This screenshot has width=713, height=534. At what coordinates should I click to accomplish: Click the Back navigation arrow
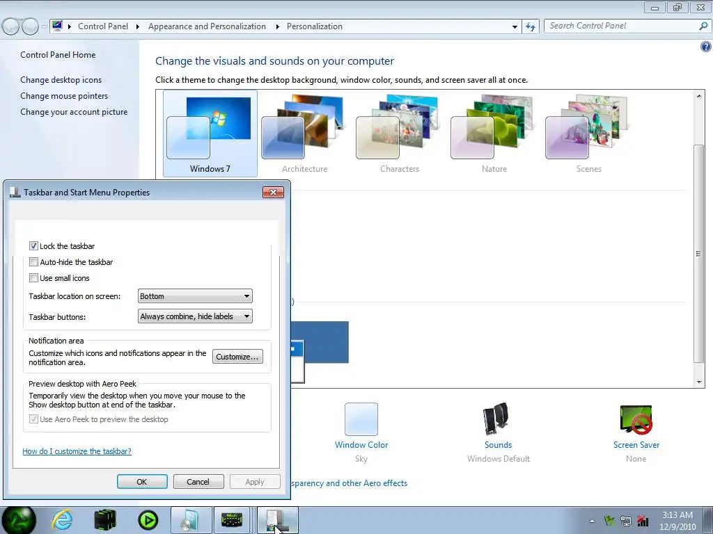pyautogui.click(x=11, y=26)
